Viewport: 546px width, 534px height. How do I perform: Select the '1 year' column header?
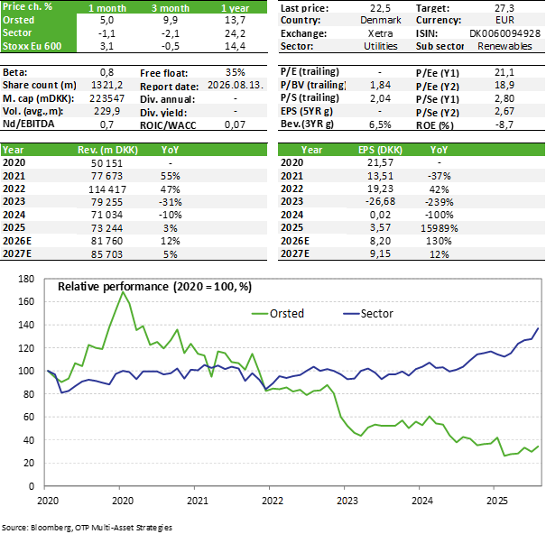pyautogui.click(x=235, y=7)
